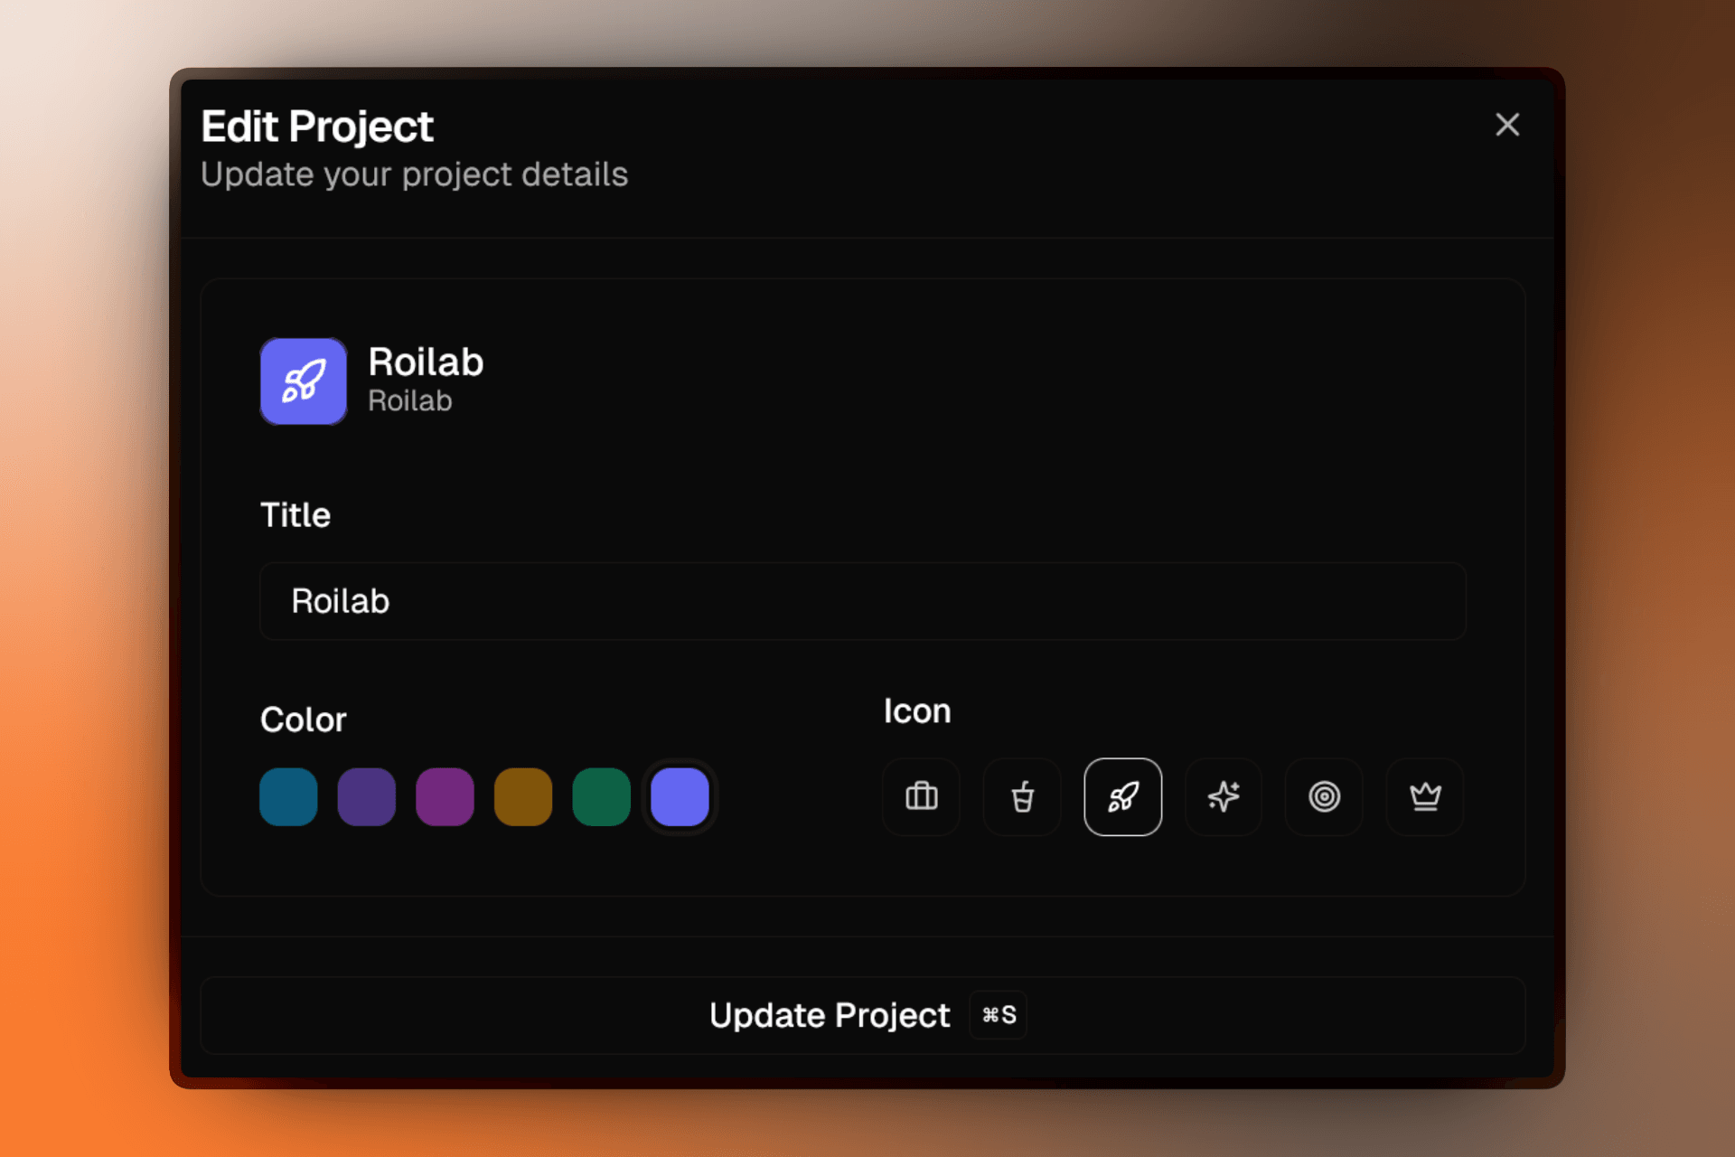Click the Update Project button
1735x1157 pixels.
pos(830,1015)
